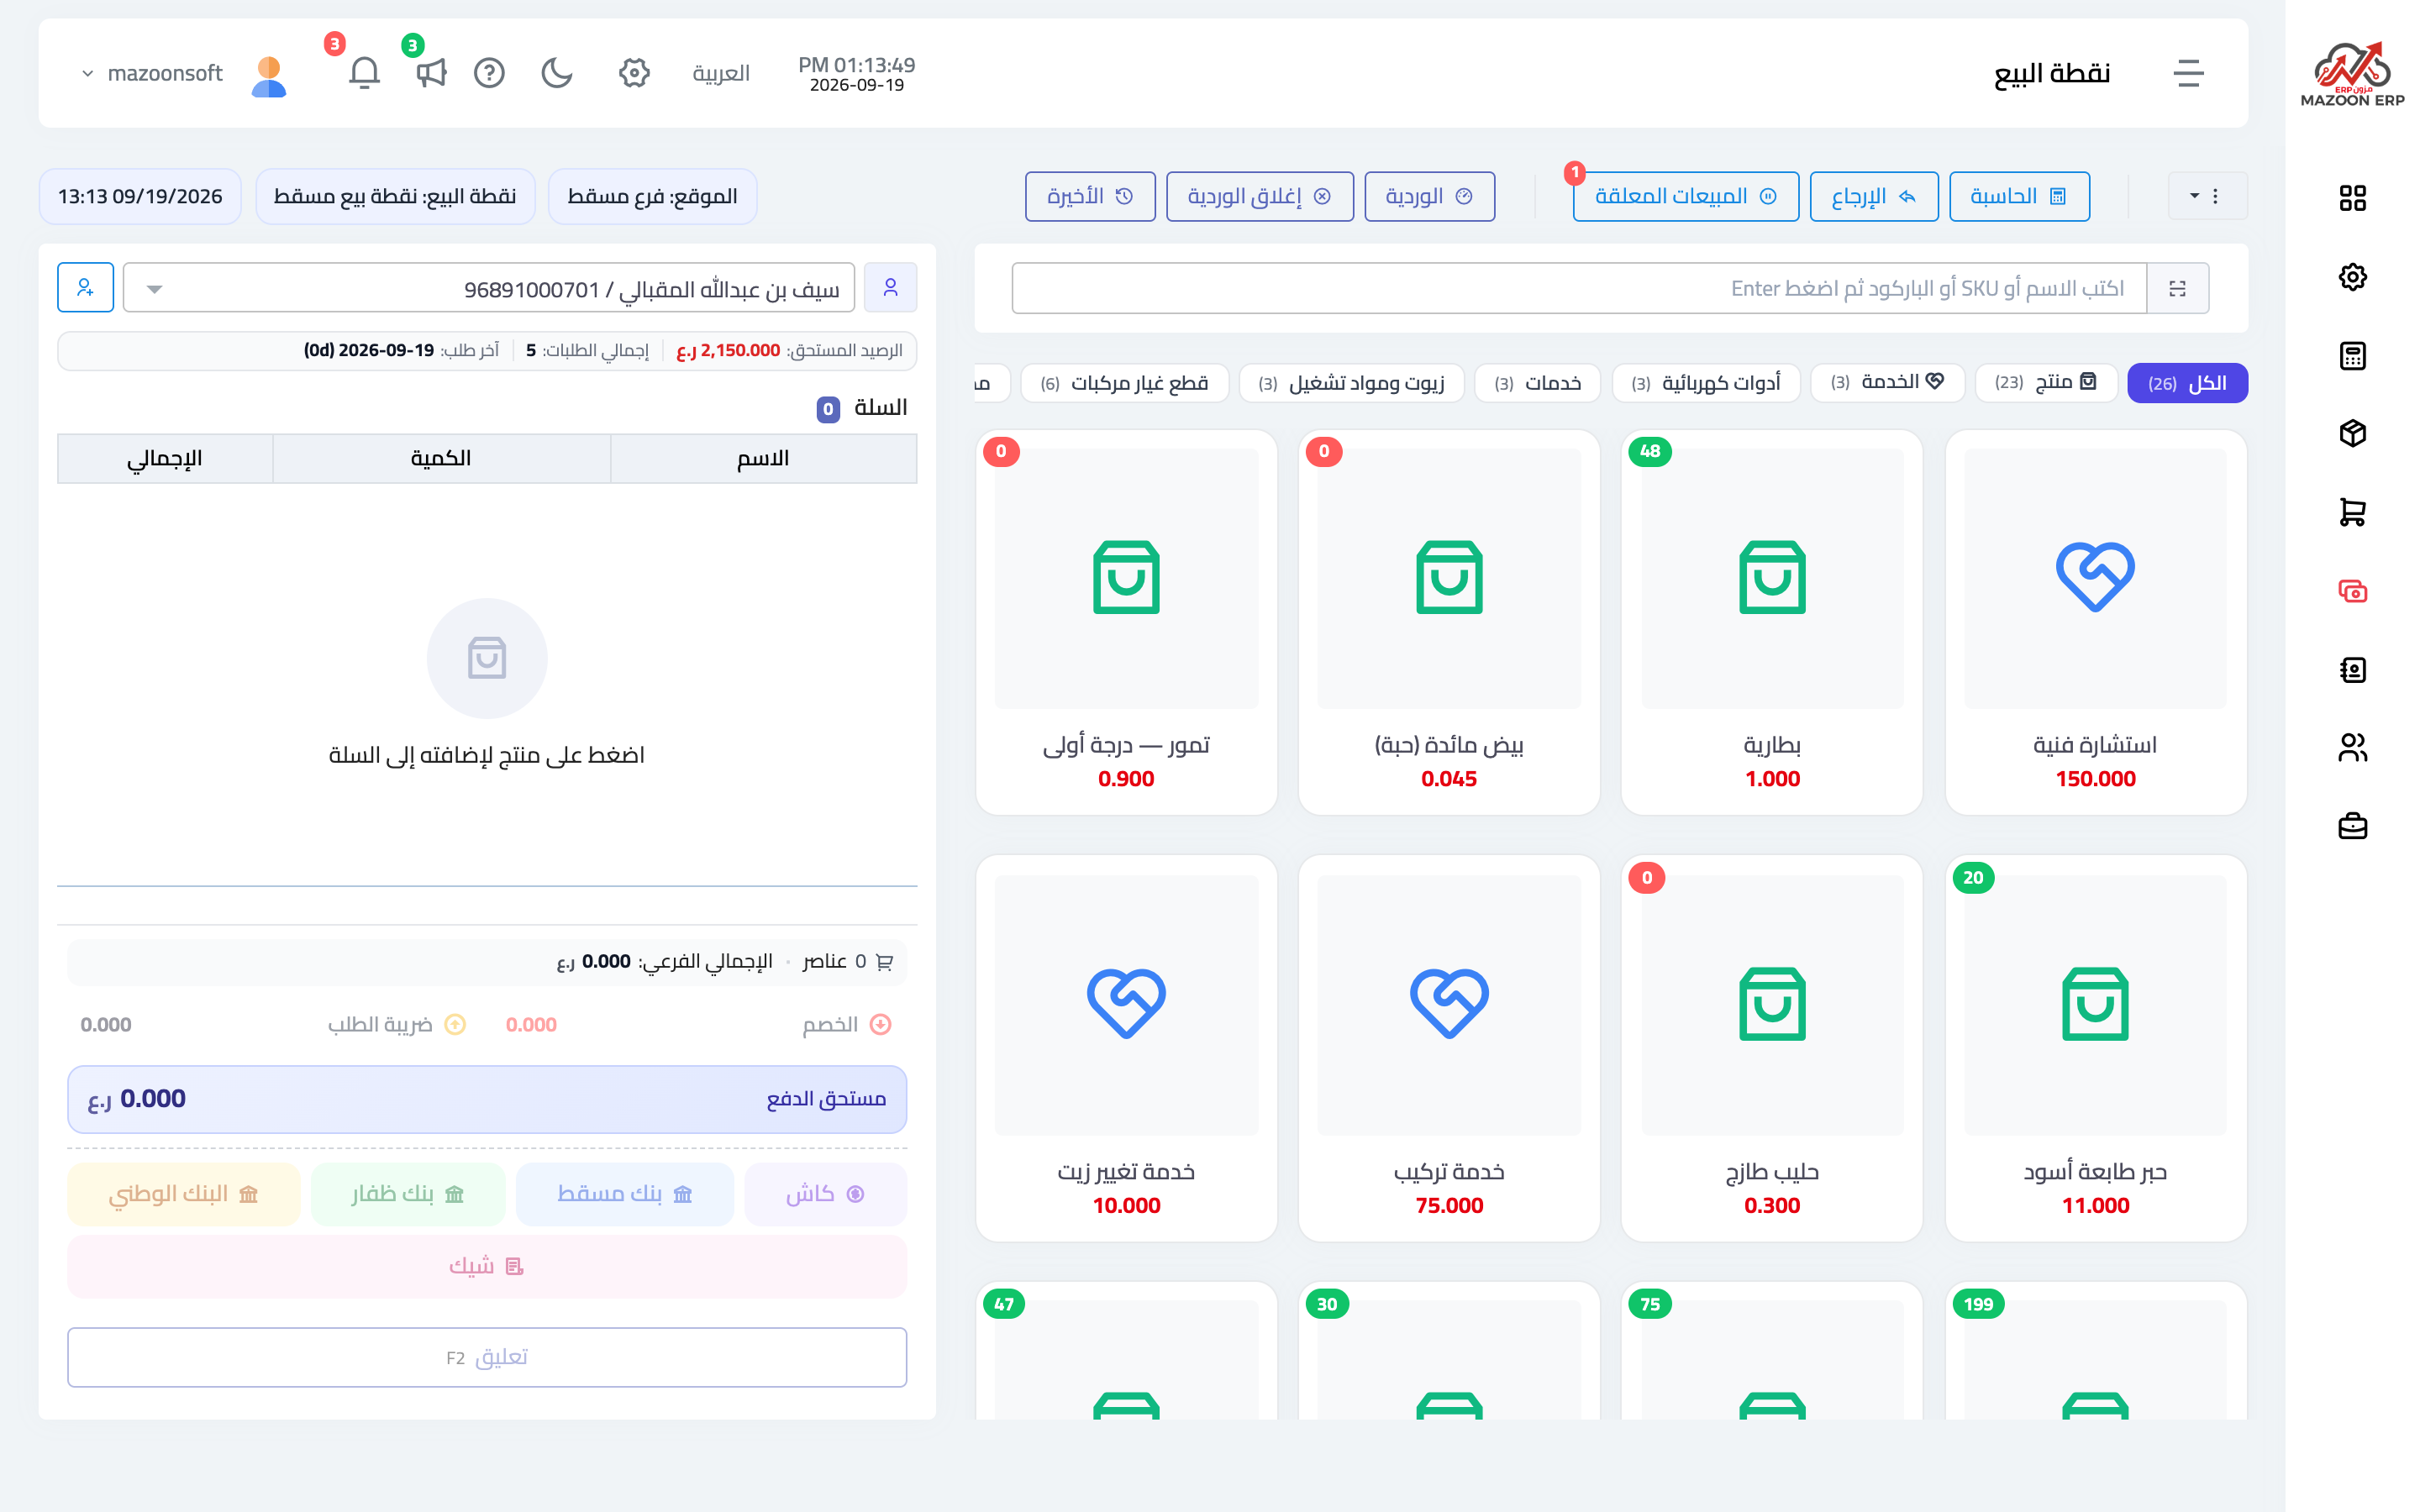2420x1512 pixels.
Task: Select the red point-of-sale sidebar icon
Action: [2352, 591]
